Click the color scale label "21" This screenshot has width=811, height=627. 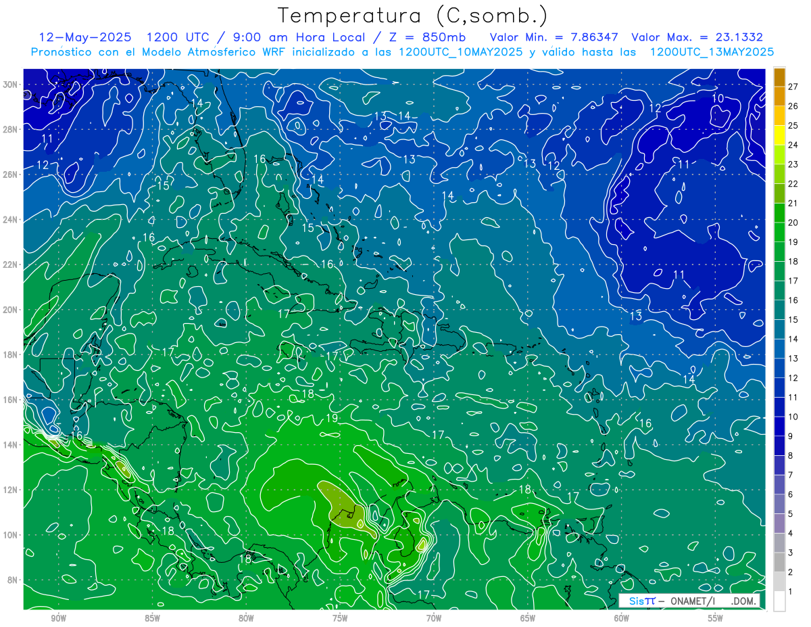(793, 203)
